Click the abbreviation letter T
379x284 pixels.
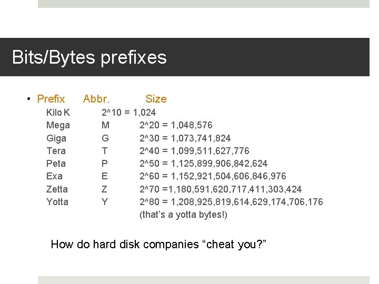(x=104, y=151)
